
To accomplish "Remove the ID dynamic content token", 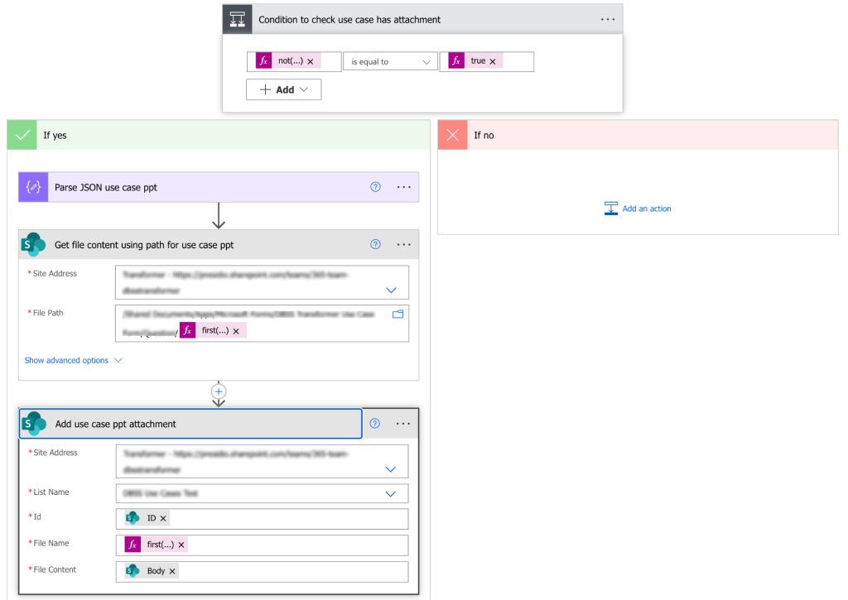I will (x=162, y=517).
